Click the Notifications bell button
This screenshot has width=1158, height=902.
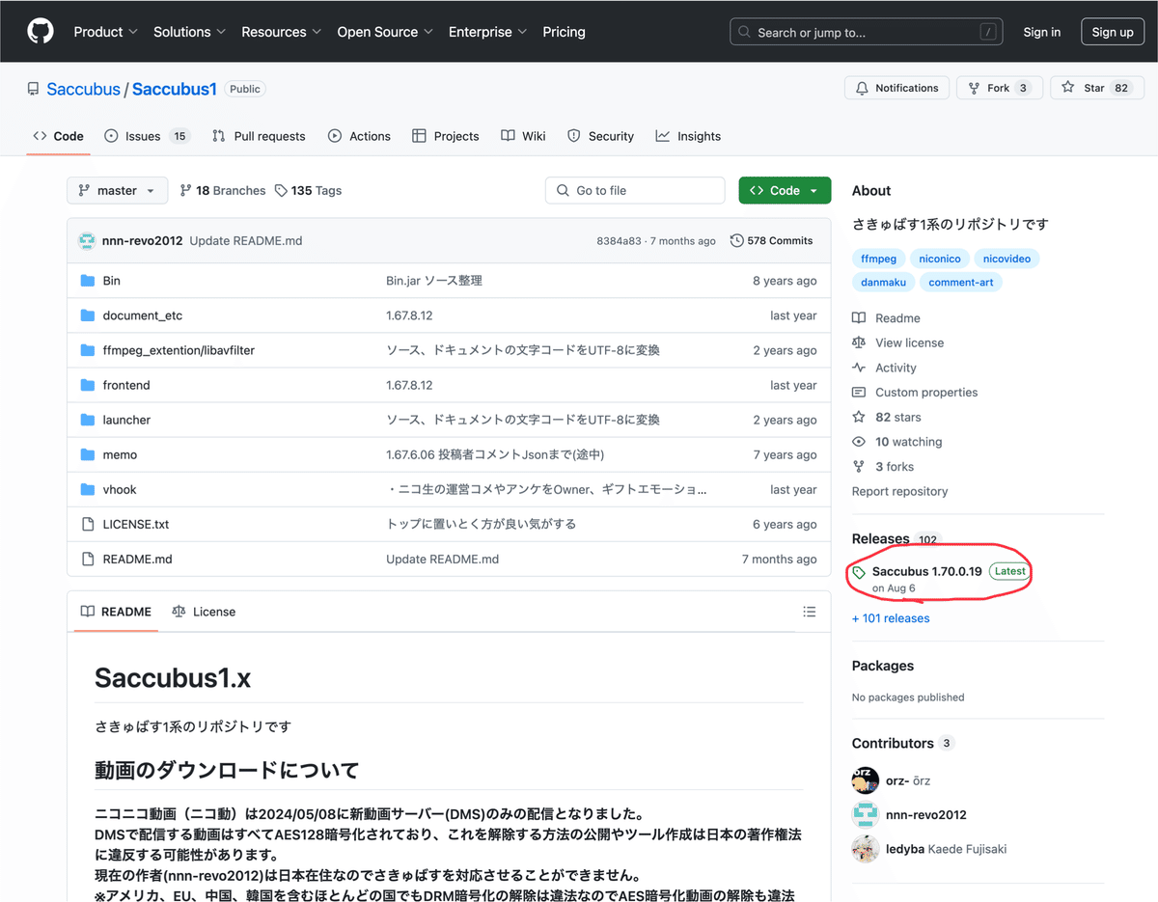(896, 88)
